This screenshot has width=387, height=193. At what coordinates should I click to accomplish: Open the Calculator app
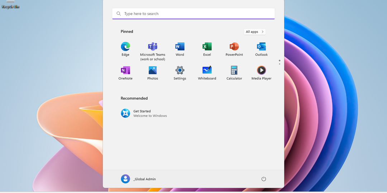pyautogui.click(x=234, y=73)
